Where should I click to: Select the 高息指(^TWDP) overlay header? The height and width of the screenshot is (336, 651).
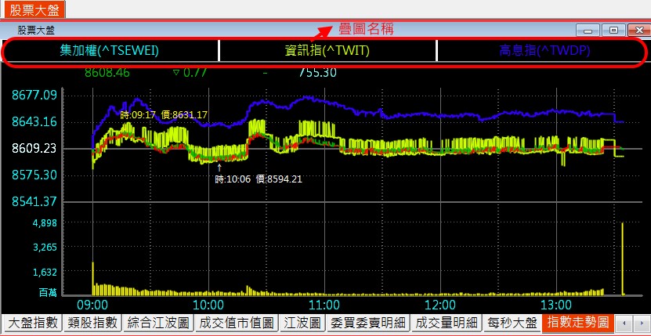pyautogui.click(x=544, y=51)
